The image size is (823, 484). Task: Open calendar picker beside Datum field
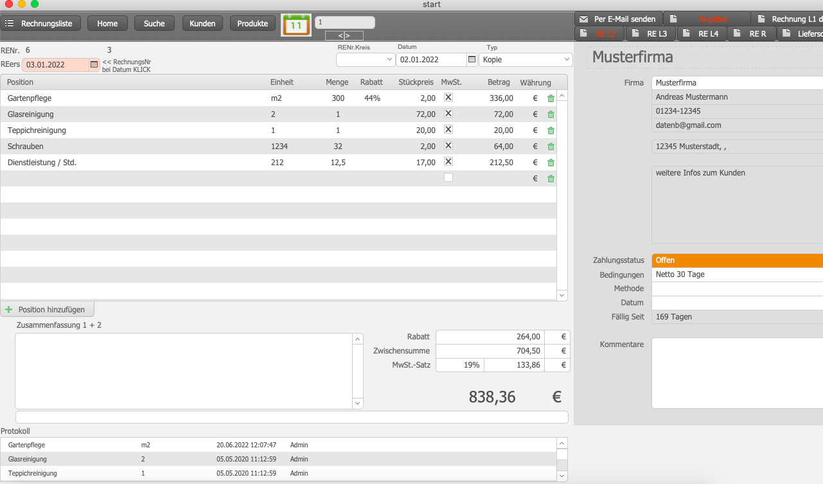pos(472,59)
